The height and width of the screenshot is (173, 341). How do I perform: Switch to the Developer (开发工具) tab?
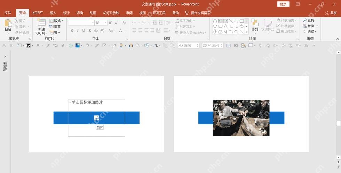coord(159,13)
